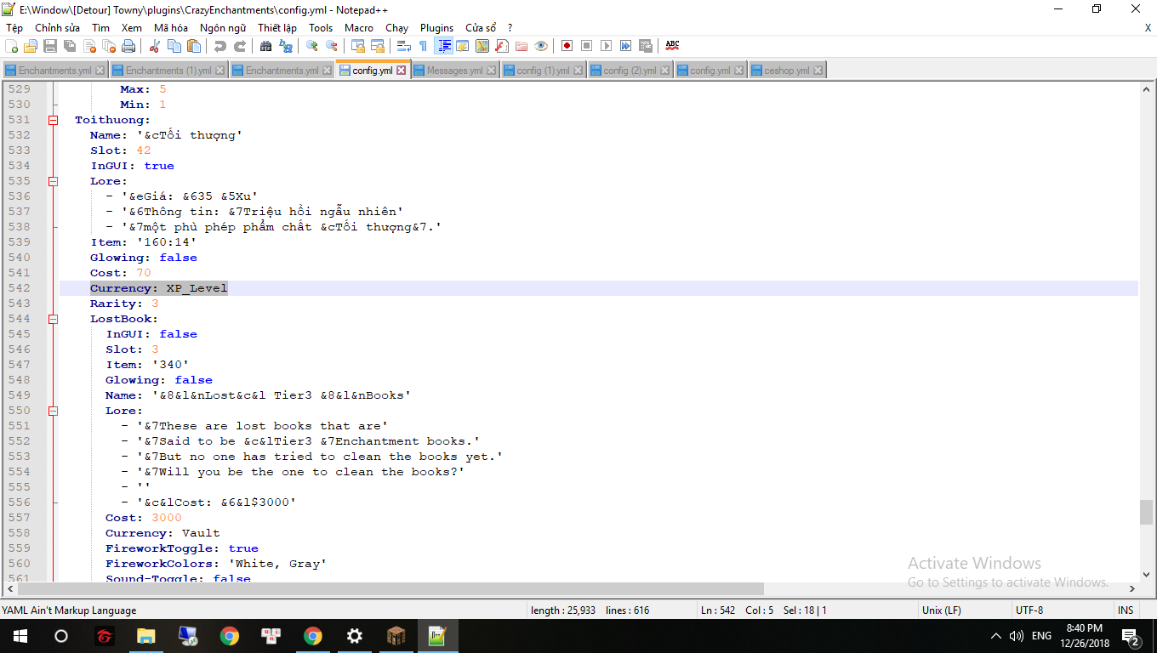The width and height of the screenshot is (1157, 653).
Task: Click the Open file toolbar icon
Action: coord(31,46)
